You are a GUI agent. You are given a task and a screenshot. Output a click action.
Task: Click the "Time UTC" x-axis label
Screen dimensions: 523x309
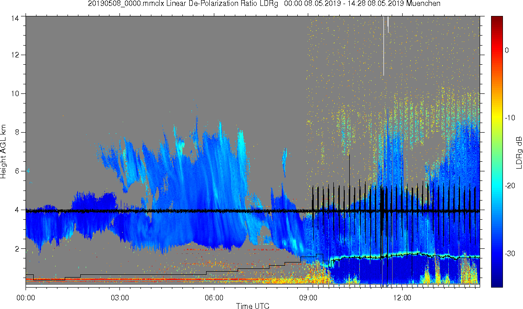[x=253, y=306]
